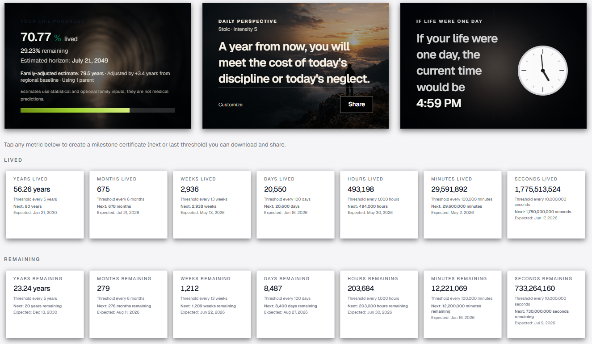Select the Seconds Remaining metric card

[546, 304]
